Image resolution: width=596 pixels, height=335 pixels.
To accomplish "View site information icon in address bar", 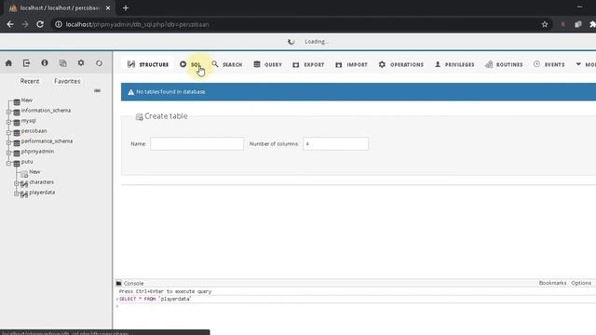I will point(58,24).
